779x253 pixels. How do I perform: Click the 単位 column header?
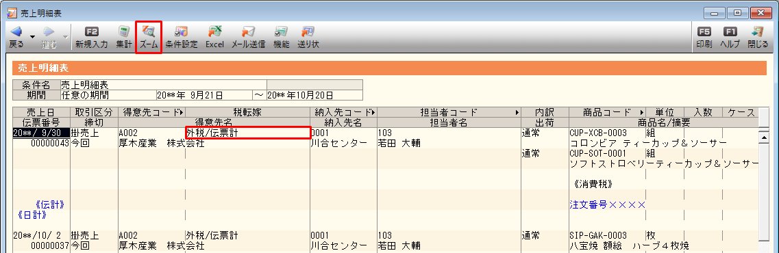click(x=664, y=113)
